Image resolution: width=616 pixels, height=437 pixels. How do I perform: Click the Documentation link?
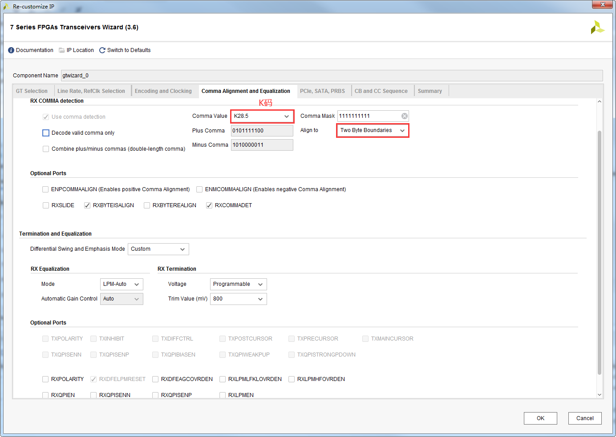35,50
